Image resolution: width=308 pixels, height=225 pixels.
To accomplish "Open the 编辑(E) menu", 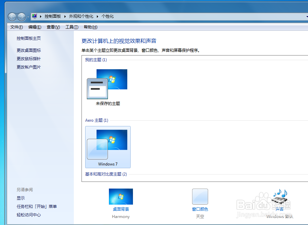I will coord(34,27).
